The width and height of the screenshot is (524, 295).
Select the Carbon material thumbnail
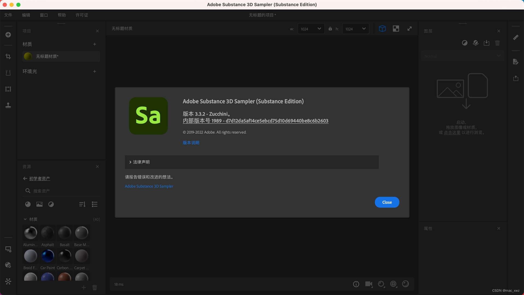coord(65,256)
